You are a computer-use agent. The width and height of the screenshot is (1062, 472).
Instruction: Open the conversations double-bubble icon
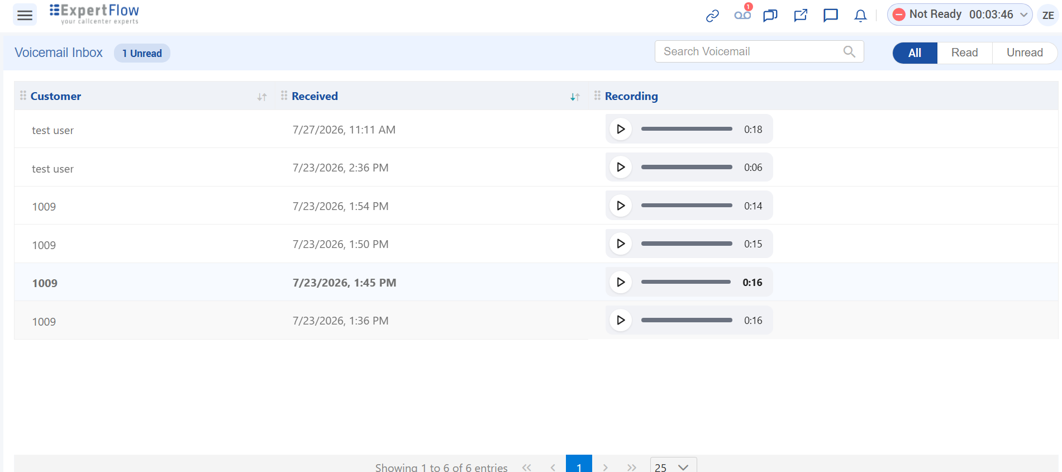pos(770,16)
